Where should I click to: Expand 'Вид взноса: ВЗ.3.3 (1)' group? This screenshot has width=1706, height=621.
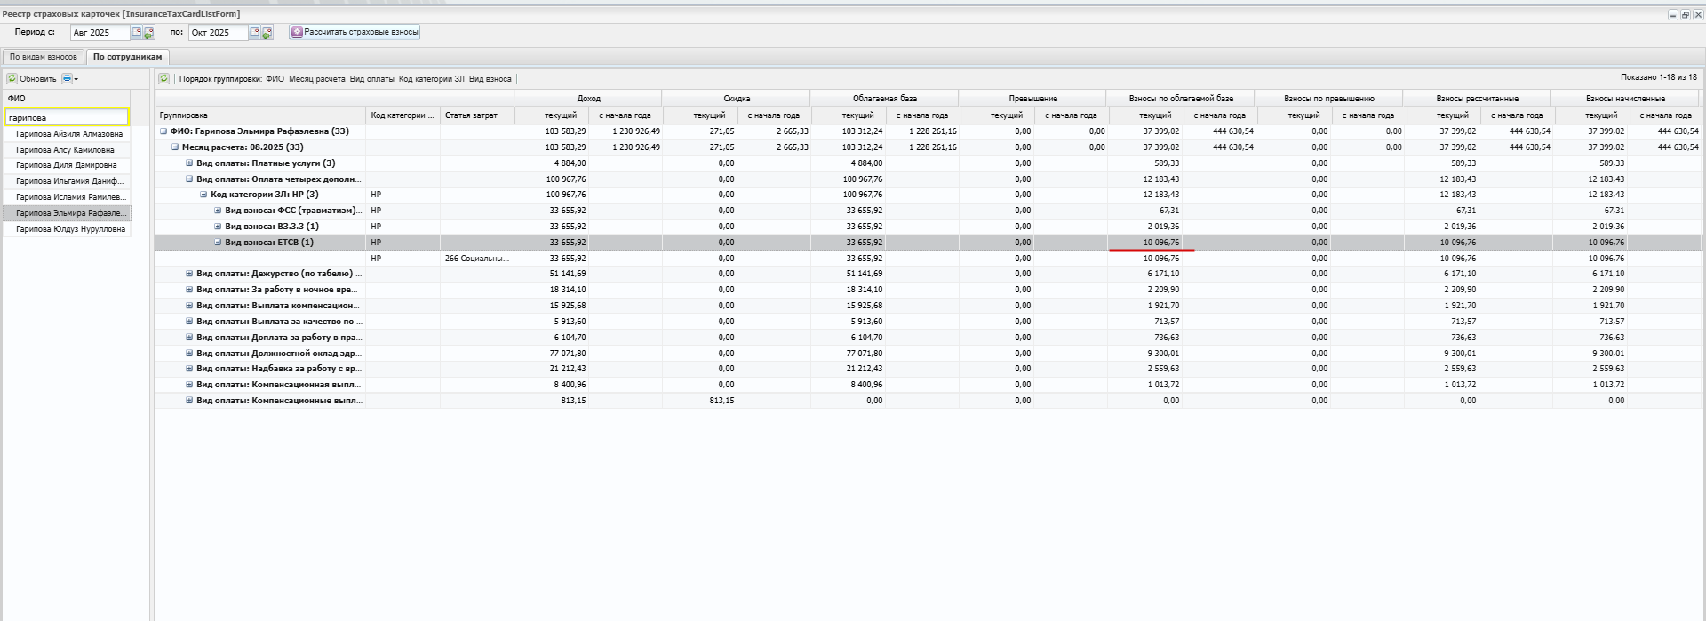(218, 227)
